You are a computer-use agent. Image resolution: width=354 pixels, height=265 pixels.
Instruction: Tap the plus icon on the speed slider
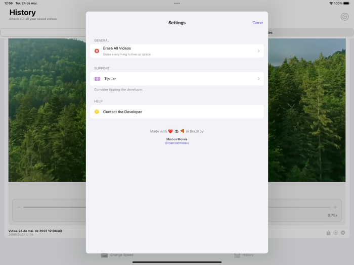coord(335,207)
